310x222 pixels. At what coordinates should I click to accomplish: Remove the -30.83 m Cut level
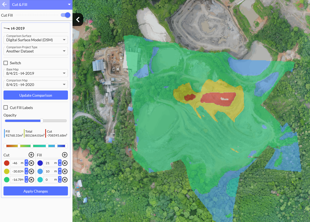pyautogui.click(x=31, y=171)
